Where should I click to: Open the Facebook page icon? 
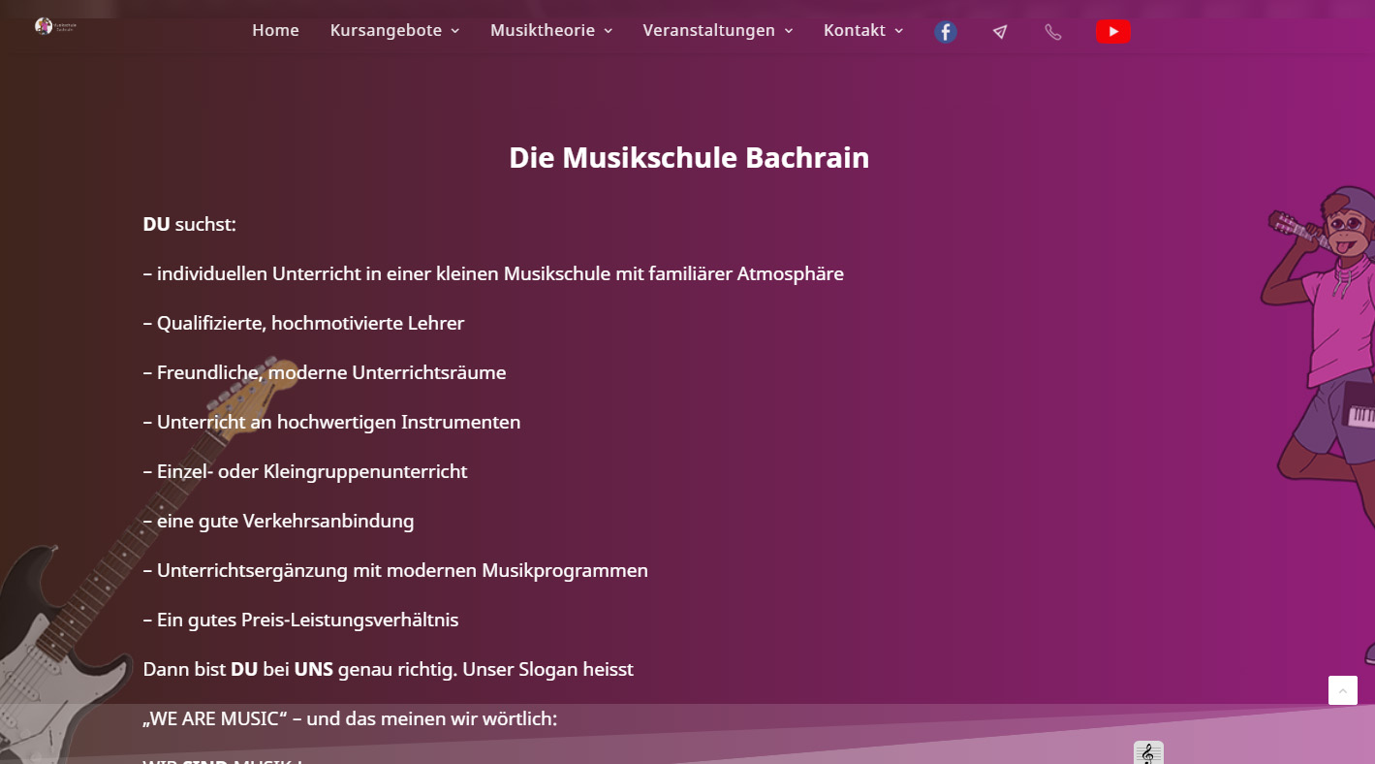[946, 32]
